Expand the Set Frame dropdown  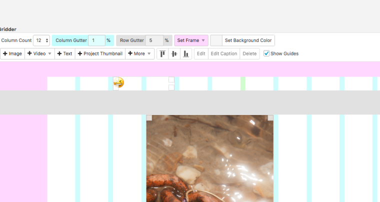pos(191,40)
